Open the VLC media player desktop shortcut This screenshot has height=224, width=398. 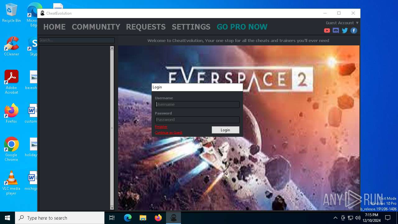[x=11, y=183]
